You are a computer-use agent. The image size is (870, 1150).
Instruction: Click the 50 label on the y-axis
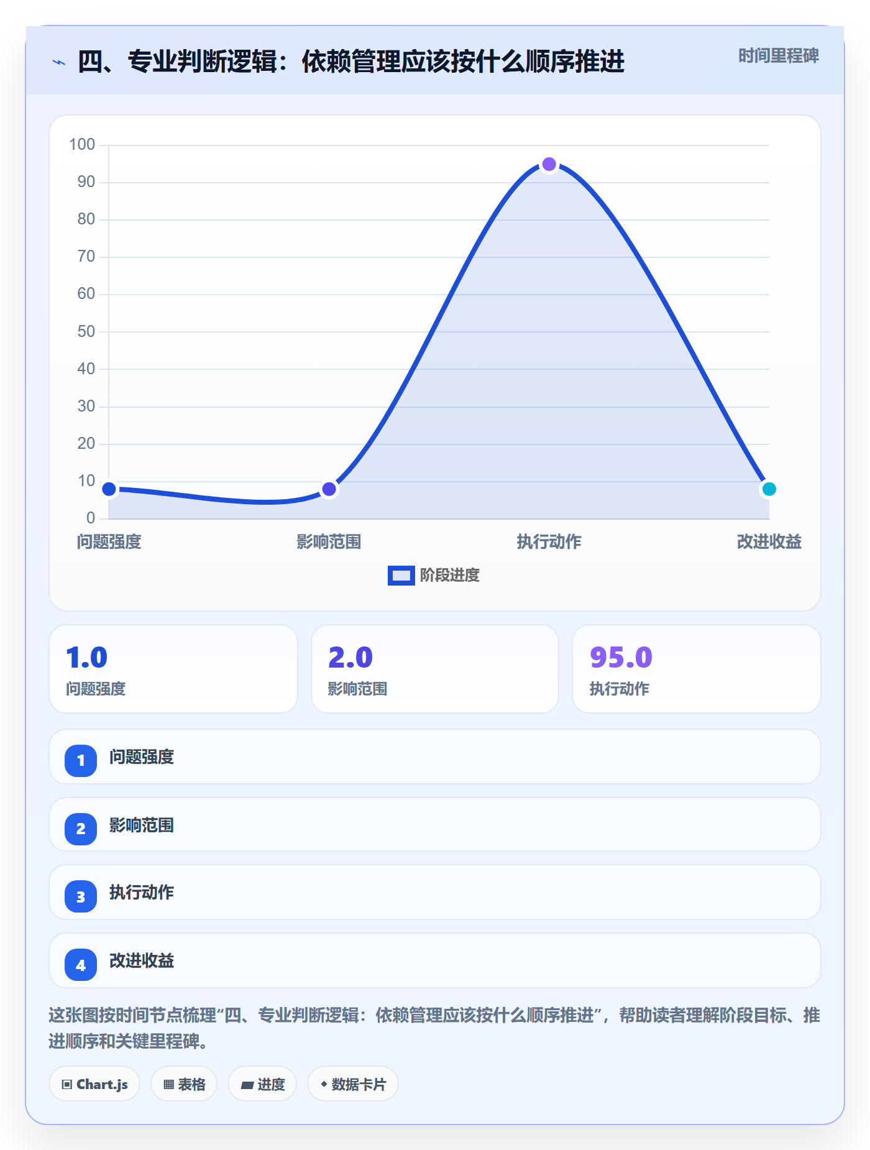point(86,331)
